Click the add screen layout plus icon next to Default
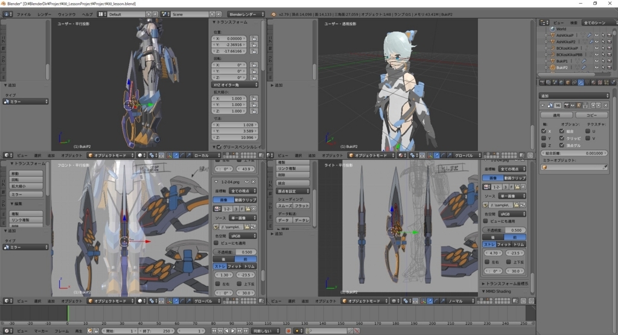The width and height of the screenshot is (618, 335). point(148,14)
